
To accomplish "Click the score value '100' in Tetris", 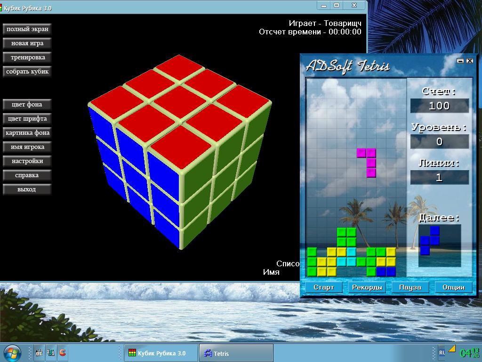I will pyautogui.click(x=440, y=106).
